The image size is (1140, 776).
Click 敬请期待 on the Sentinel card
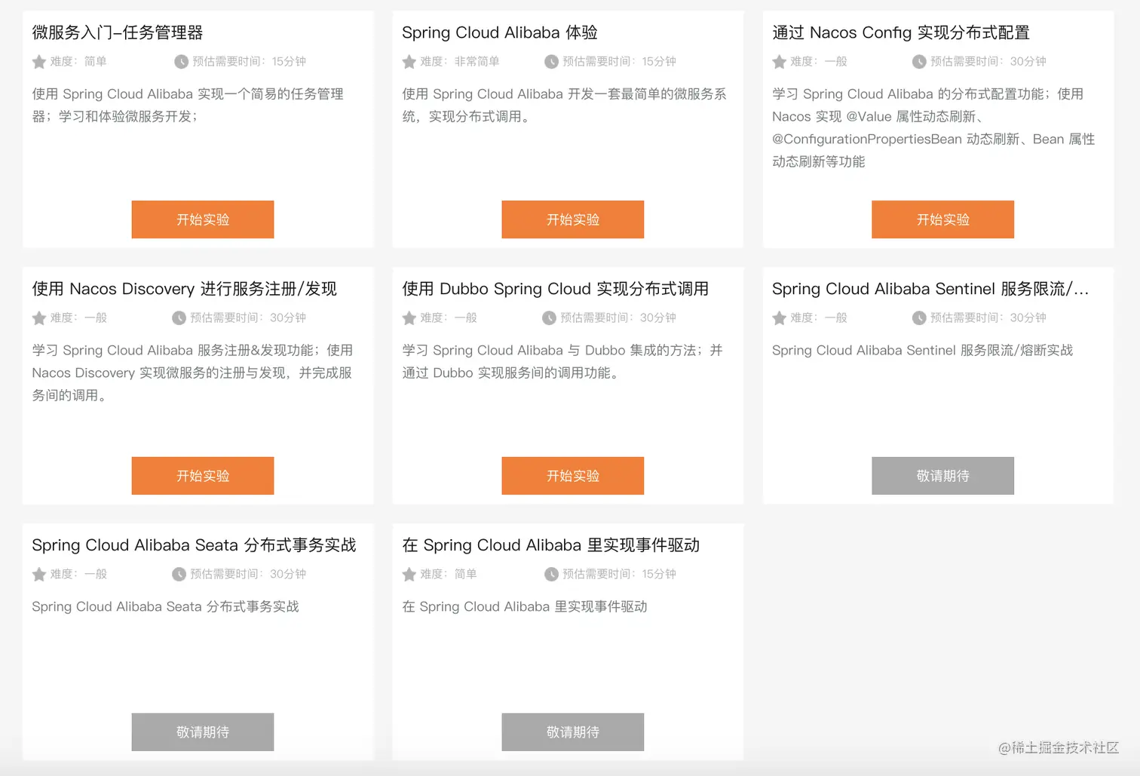943,476
